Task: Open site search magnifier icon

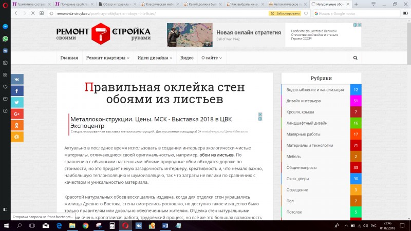Action: (355, 58)
